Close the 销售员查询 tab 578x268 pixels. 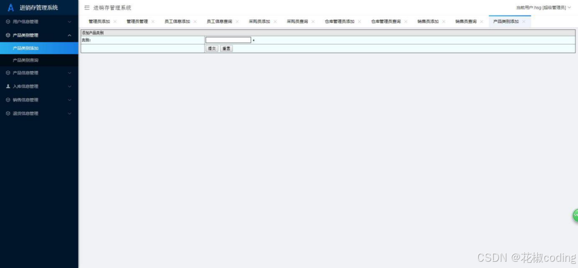[x=482, y=21]
